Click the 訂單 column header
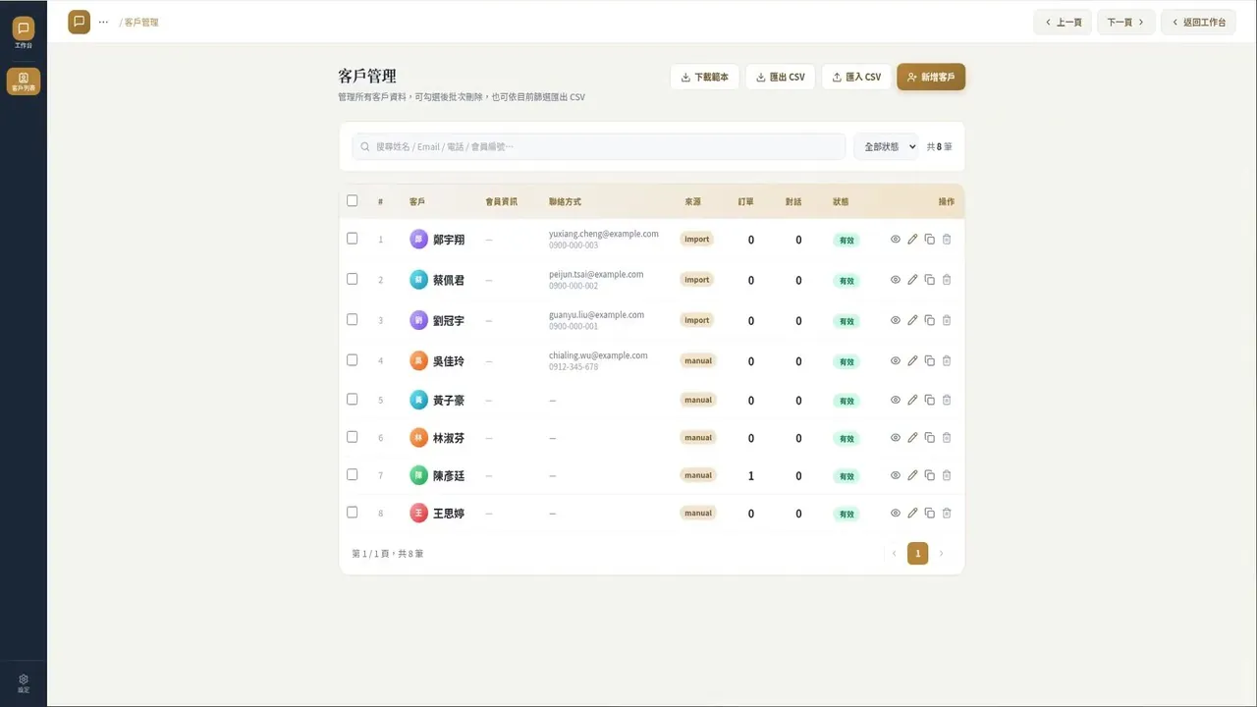Viewport: 1257px width, 707px height. point(746,201)
